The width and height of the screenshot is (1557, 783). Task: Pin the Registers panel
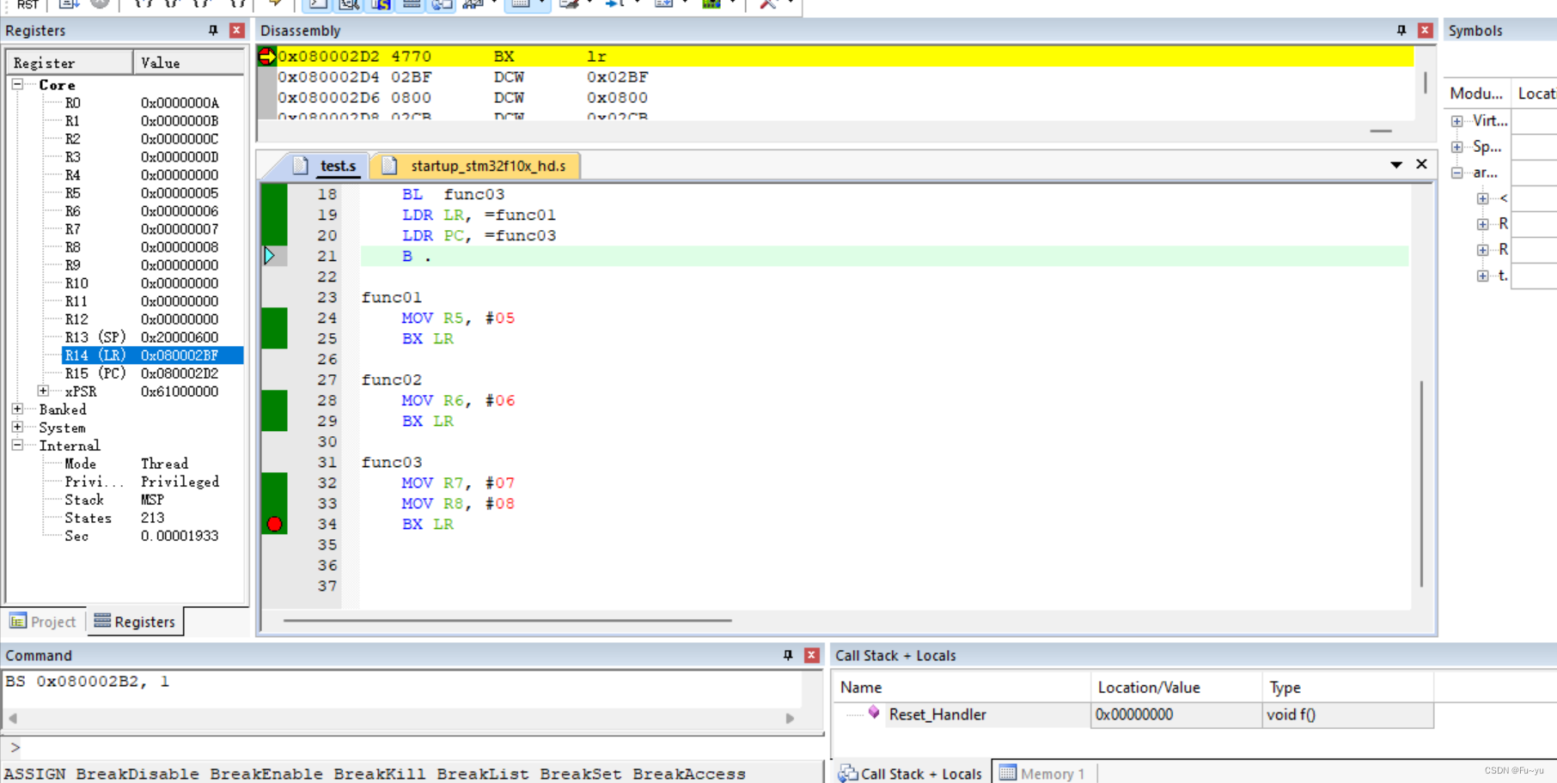pyautogui.click(x=213, y=30)
